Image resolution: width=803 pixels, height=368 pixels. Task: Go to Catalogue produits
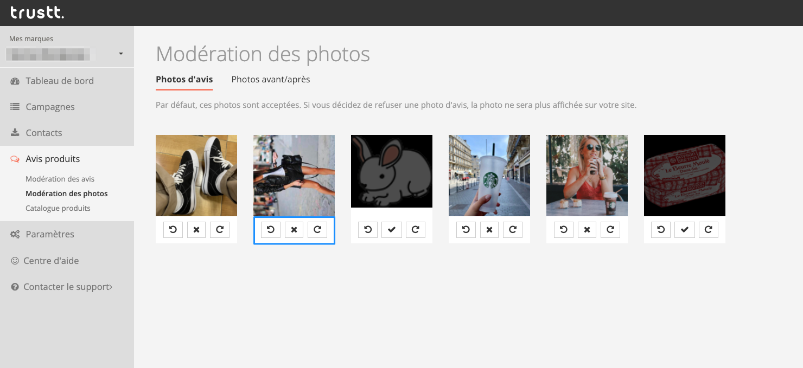[58, 208]
